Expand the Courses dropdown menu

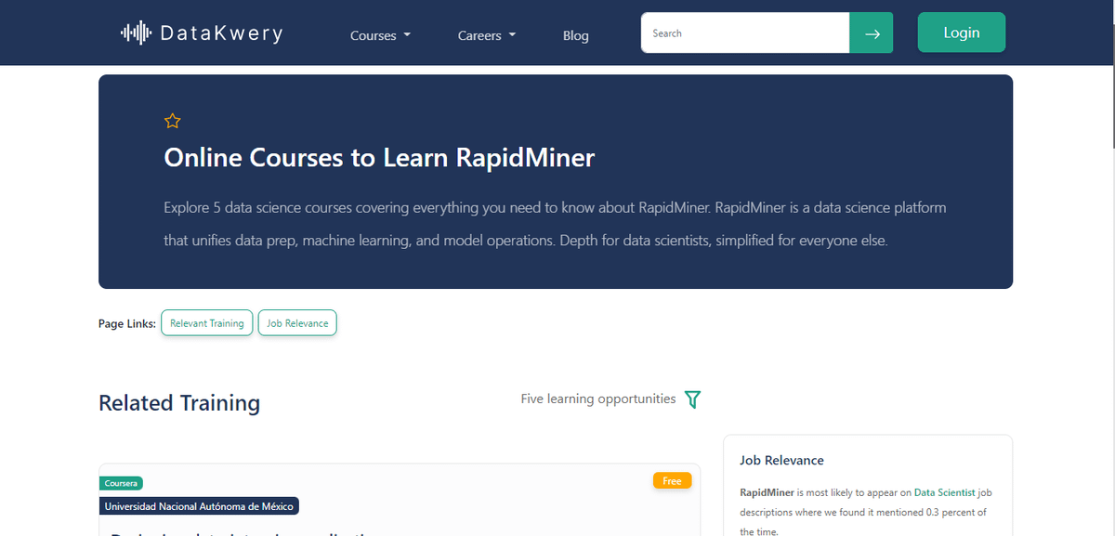click(x=380, y=35)
